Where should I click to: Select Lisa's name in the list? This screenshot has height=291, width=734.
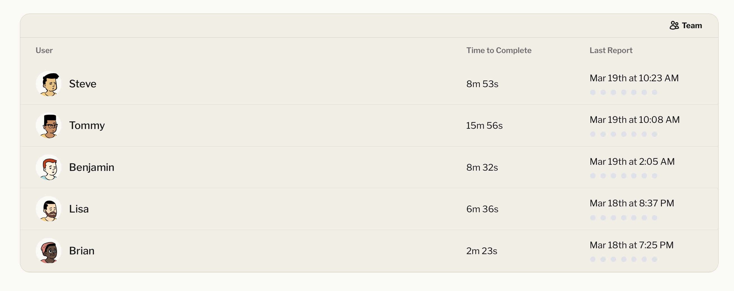tap(79, 209)
